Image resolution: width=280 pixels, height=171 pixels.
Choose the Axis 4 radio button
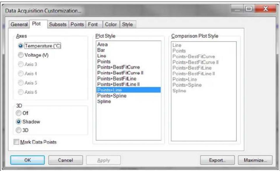(x=21, y=73)
